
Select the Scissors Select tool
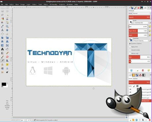(x=7, y=19)
